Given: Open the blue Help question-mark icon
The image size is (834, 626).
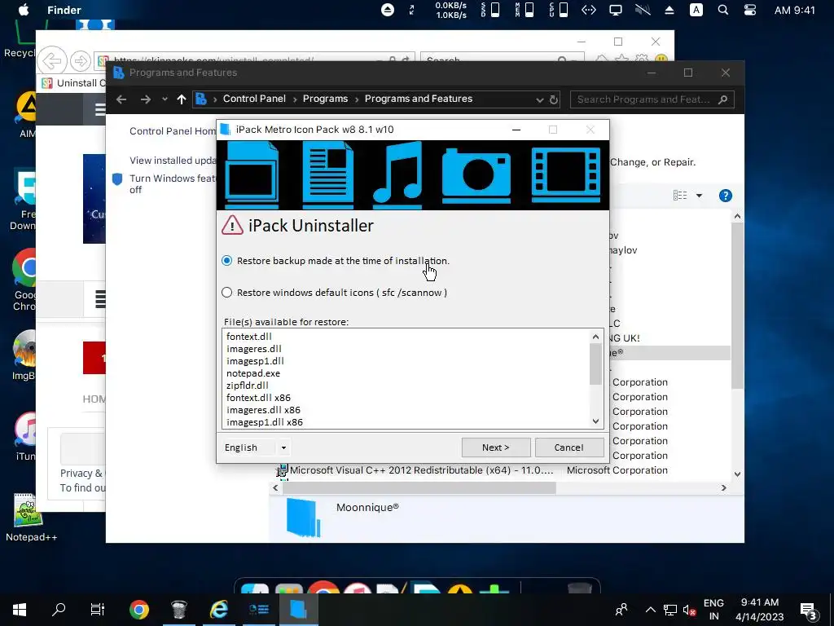Looking at the screenshot, I should [726, 196].
